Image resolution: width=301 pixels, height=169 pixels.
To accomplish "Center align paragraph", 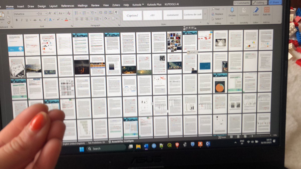I will [82, 19].
